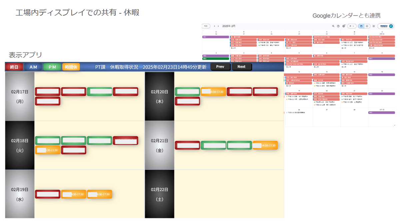
Task: Open the 月 view dropdown
Action: 352,26
